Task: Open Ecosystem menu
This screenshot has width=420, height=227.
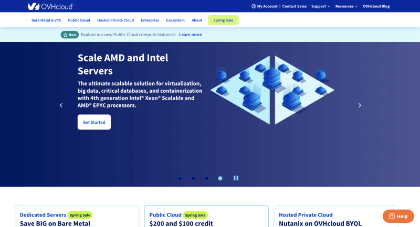Action: tap(175, 20)
